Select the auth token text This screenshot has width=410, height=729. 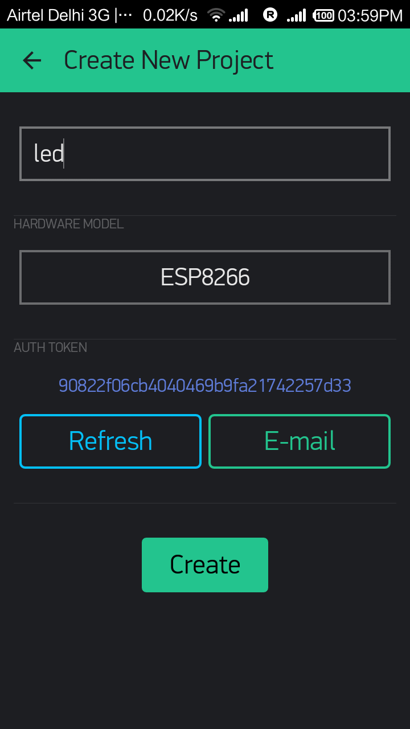coord(205,386)
